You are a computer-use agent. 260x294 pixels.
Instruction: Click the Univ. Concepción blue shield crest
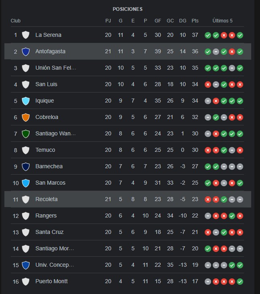(x=26, y=265)
